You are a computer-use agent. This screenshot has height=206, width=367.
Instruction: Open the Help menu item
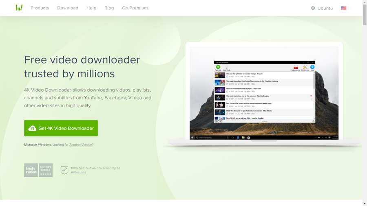pos(91,8)
